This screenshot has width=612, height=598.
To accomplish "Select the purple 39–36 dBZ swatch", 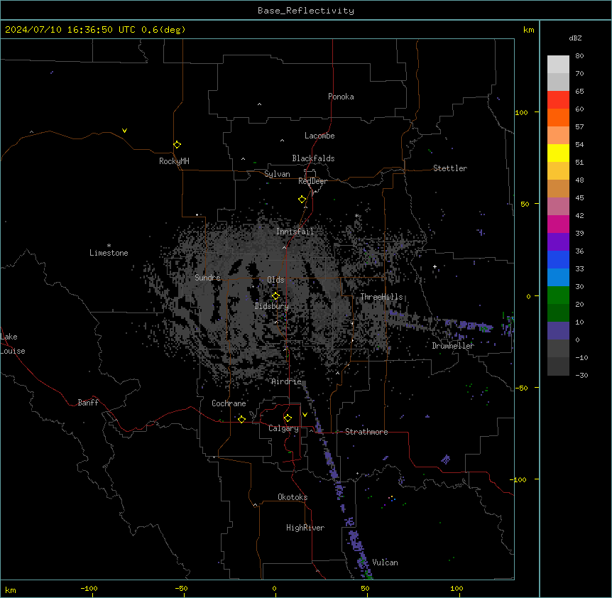I will point(558,242).
